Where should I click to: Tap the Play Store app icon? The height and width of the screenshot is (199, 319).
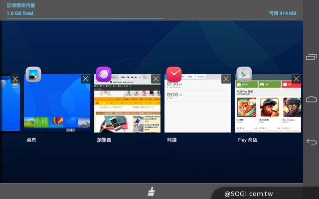(x=244, y=74)
